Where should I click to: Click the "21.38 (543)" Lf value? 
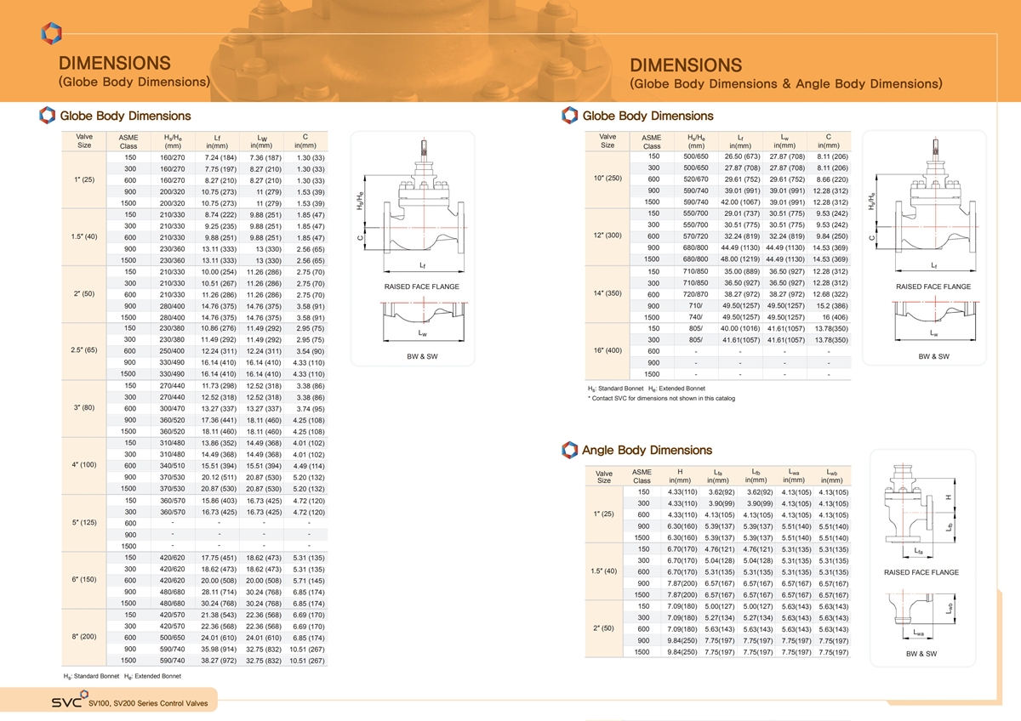(x=220, y=615)
